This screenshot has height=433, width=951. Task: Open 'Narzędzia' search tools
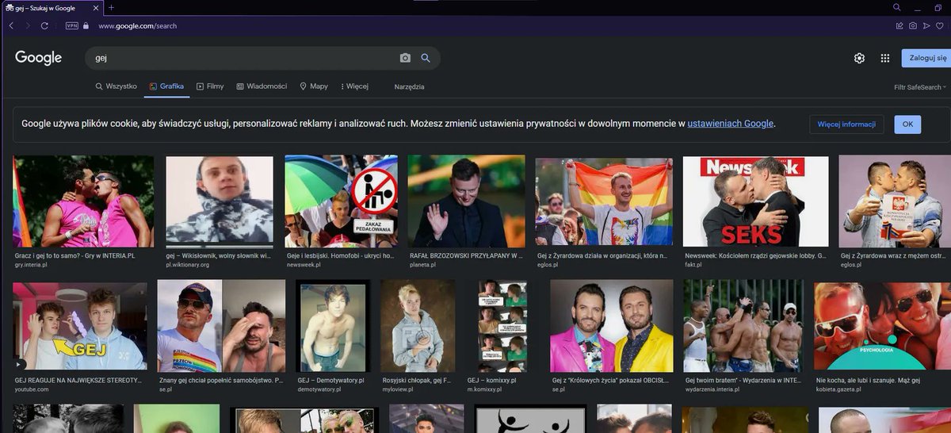click(410, 86)
